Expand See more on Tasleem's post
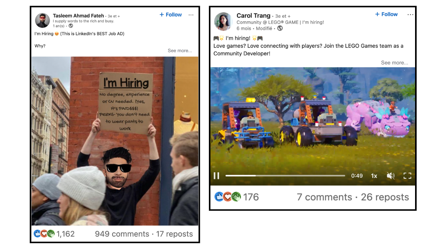Image resolution: width=444 pixels, height=249 pixels. (x=180, y=51)
